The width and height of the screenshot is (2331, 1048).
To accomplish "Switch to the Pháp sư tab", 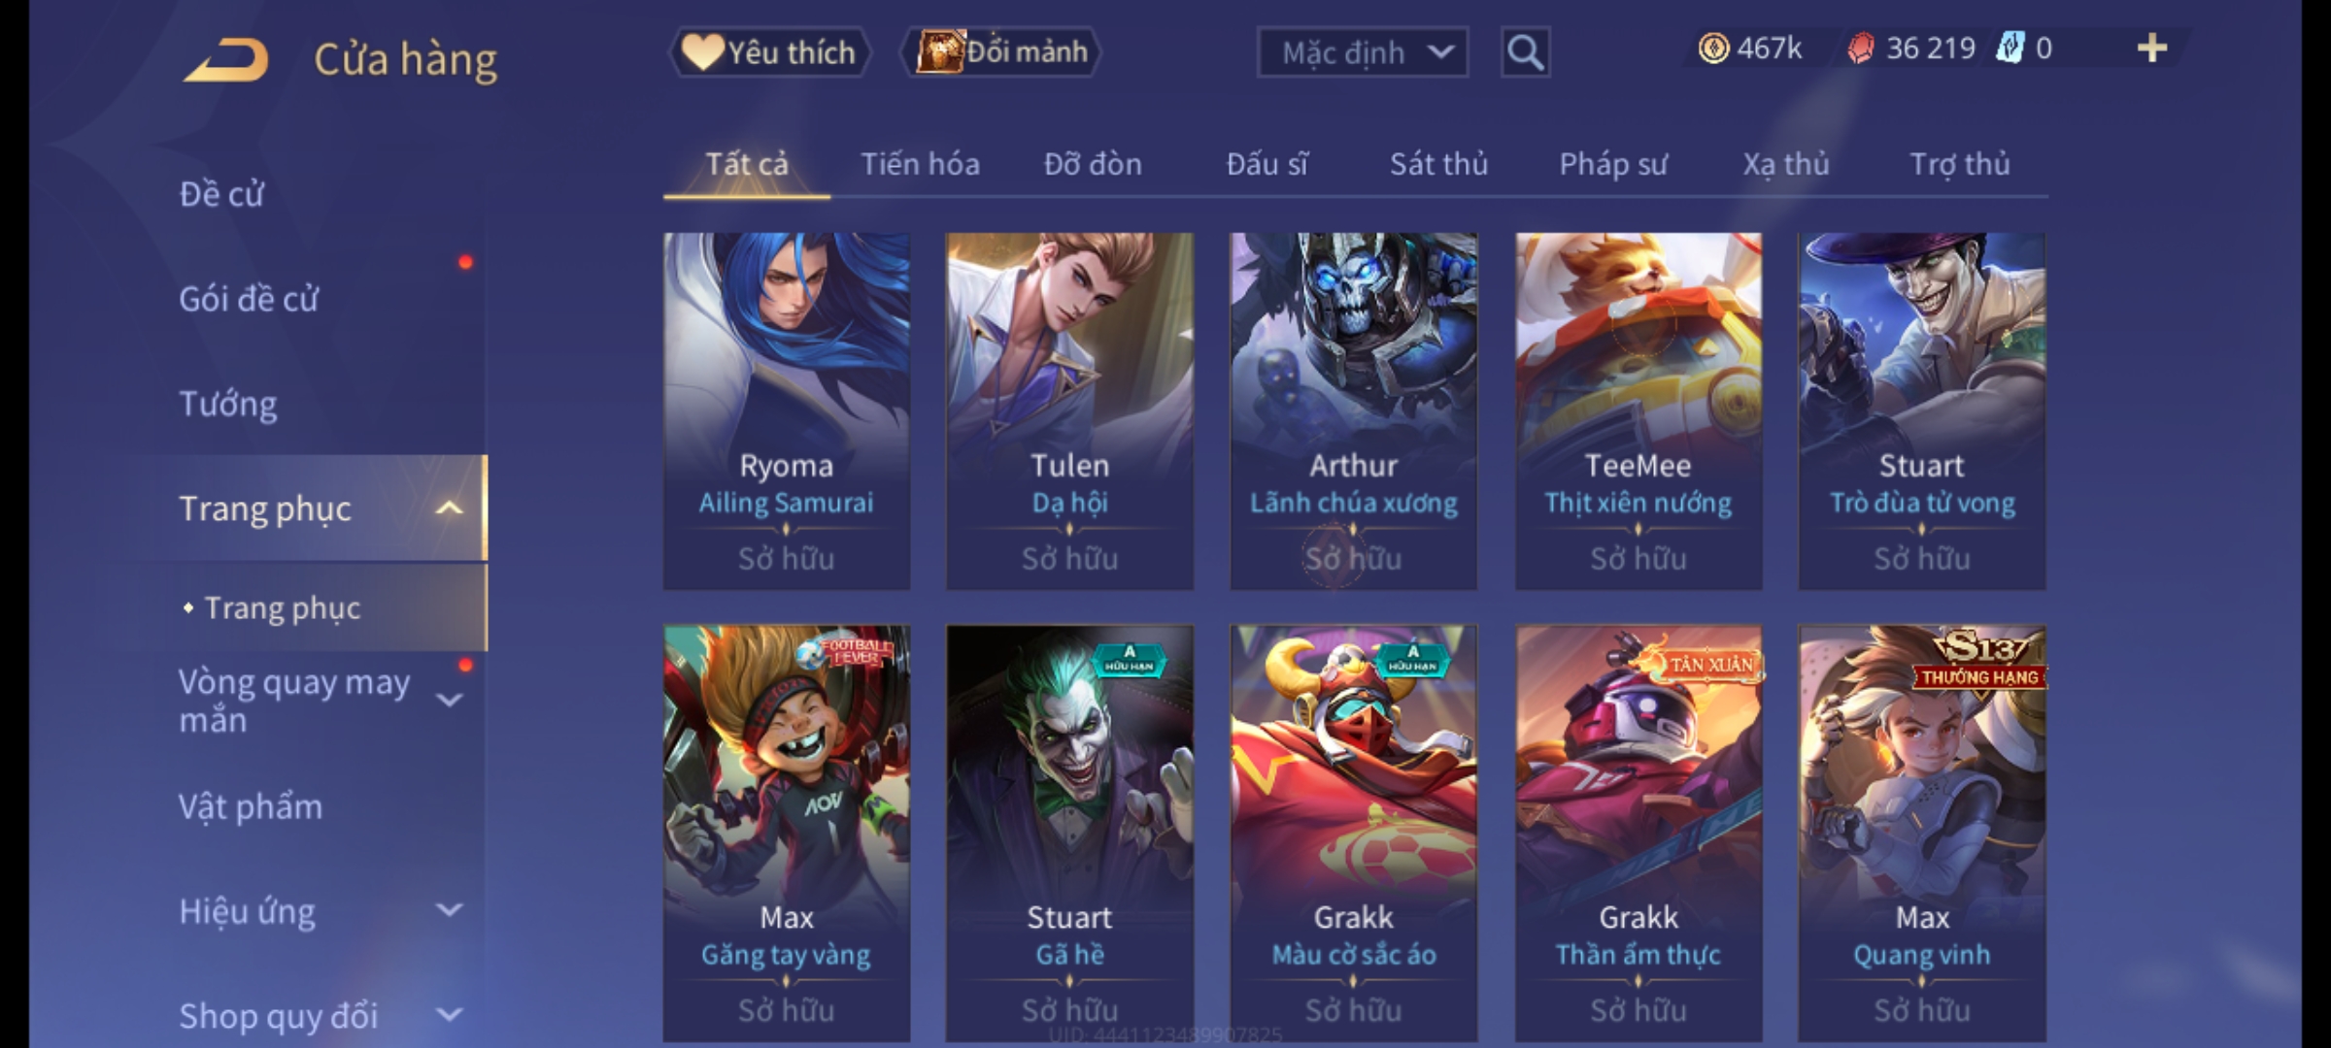I will coord(1613,164).
